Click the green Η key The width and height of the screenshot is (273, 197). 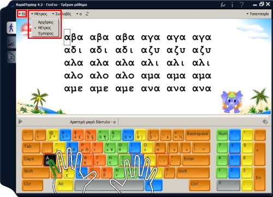point(113,160)
